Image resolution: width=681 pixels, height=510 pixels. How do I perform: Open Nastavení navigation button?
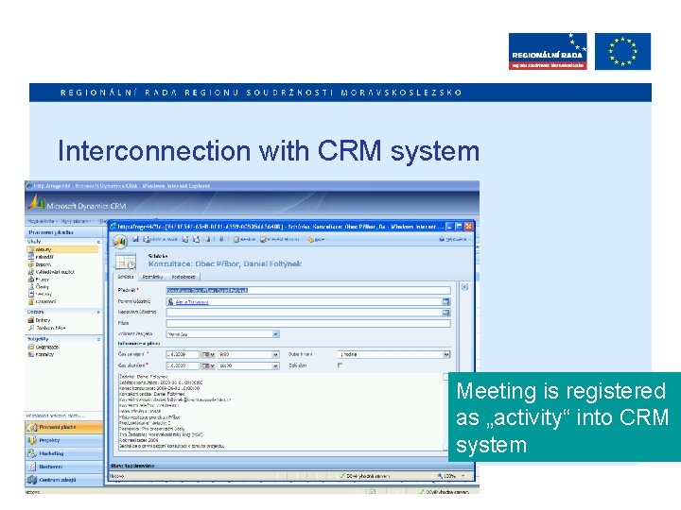(x=64, y=467)
